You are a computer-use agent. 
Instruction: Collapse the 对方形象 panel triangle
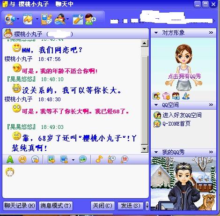pyautogui.click(x=156, y=33)
